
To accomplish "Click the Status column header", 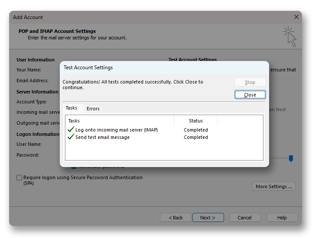I will (x=196, y=121).
